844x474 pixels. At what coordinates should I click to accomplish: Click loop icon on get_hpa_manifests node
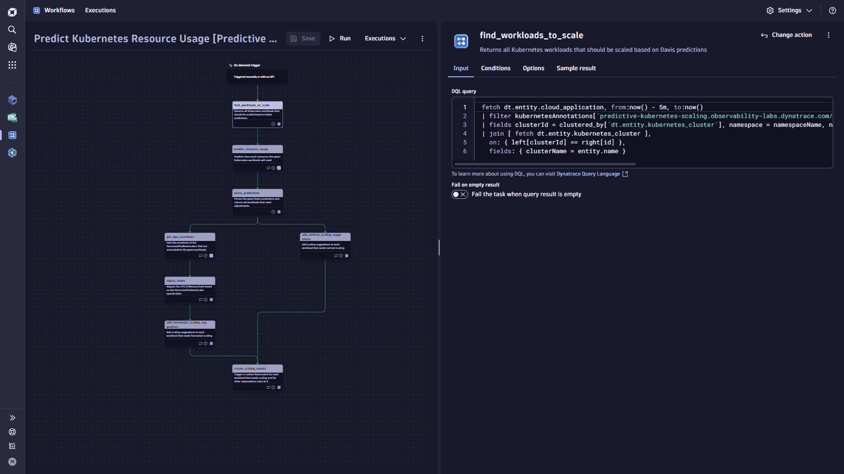pyautogui.click(x=200, y=256)
